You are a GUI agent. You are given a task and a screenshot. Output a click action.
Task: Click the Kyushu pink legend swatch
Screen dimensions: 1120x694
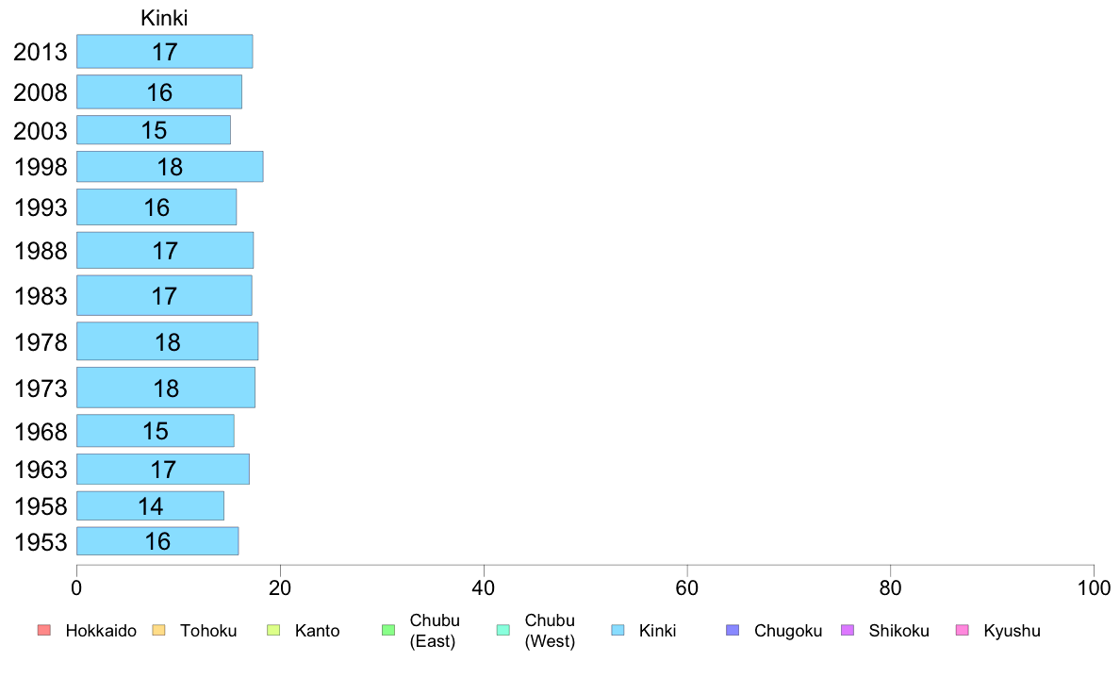(x=963, y=631)
